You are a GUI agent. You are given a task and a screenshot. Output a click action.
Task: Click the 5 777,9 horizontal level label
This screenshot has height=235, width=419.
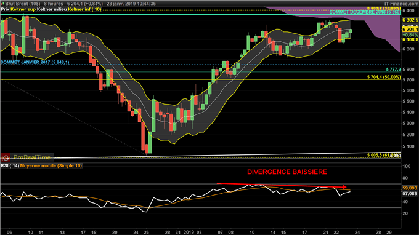[393, 70]
